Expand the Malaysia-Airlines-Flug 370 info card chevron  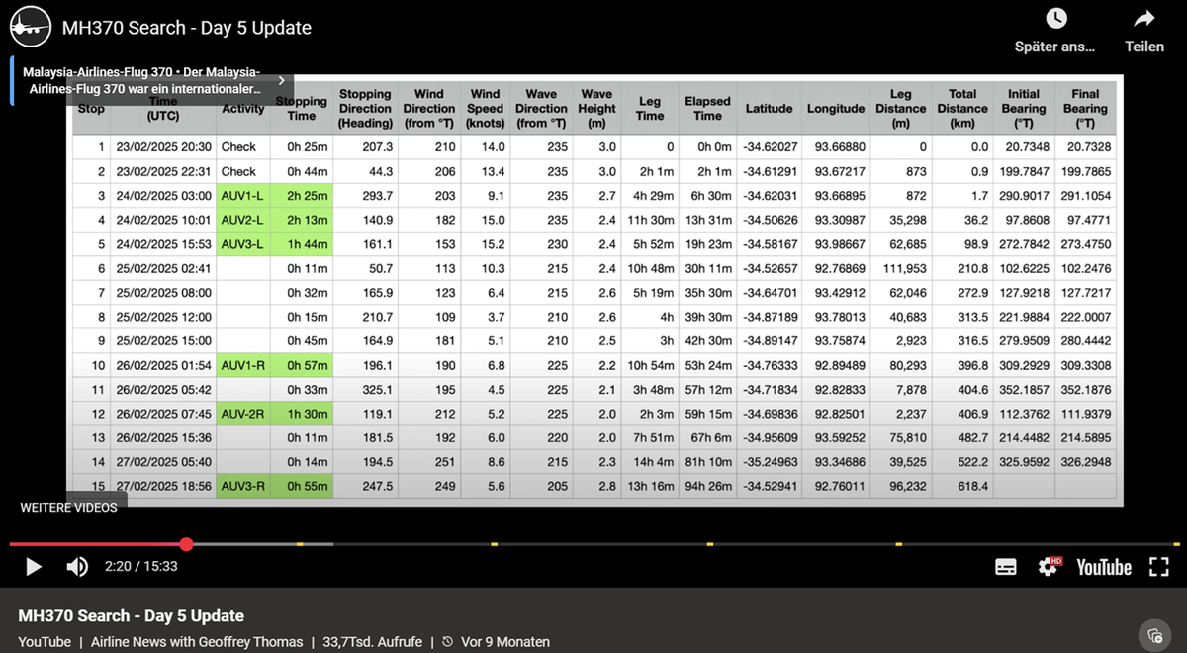pyautogui.click(x=281, y=80)
